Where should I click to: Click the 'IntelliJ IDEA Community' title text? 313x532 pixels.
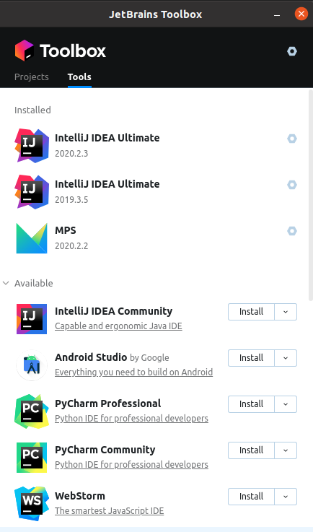coord(114,311)
